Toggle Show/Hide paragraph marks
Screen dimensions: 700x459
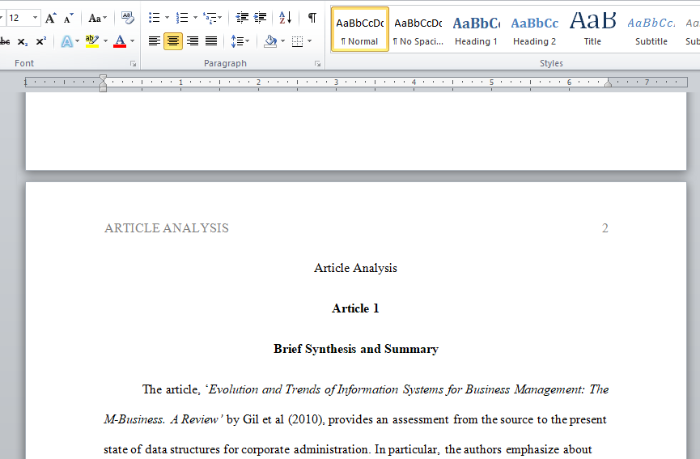312,18
